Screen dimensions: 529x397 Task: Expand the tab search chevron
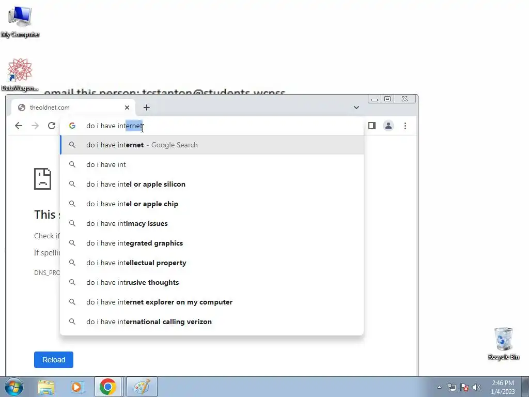coord(356,108)
